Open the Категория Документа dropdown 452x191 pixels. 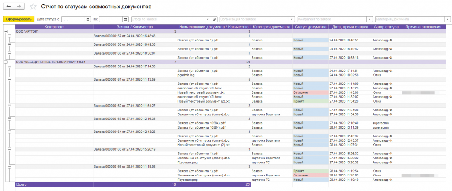tap(448, 19)
